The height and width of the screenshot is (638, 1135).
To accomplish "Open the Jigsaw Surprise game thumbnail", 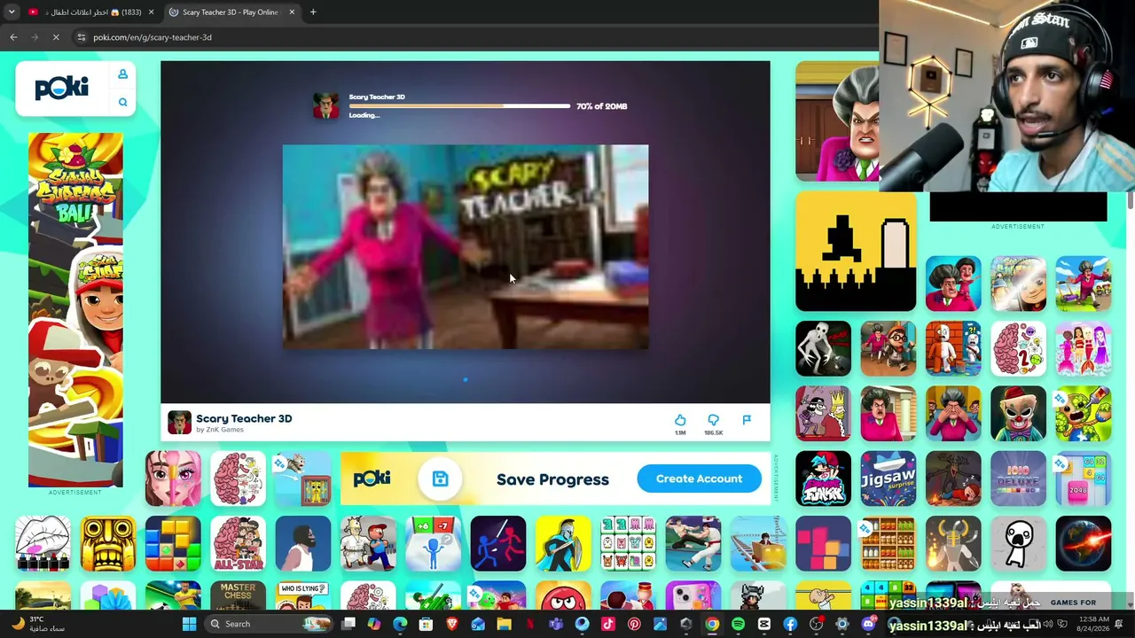I will pyautogui.click(x=888, y=478).
